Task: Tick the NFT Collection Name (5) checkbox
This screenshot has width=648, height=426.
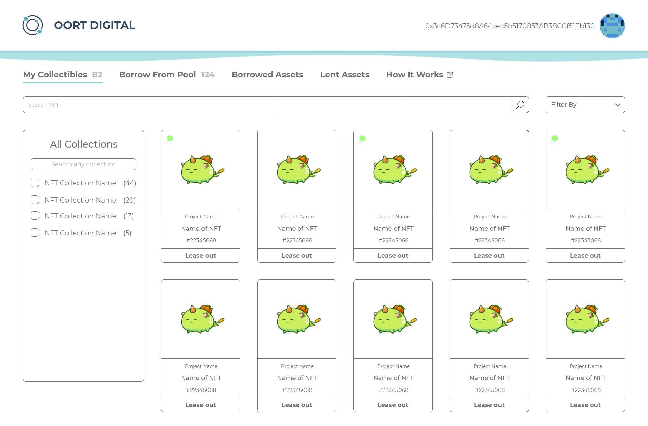Action: [35, 233]
